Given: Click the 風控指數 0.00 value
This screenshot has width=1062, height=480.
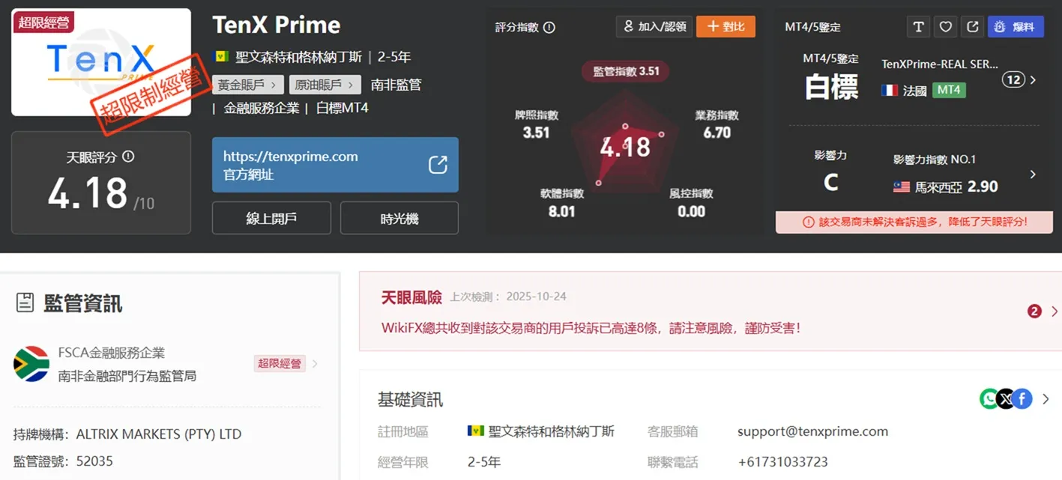Looking at the screenshot, I should point(691,211).
